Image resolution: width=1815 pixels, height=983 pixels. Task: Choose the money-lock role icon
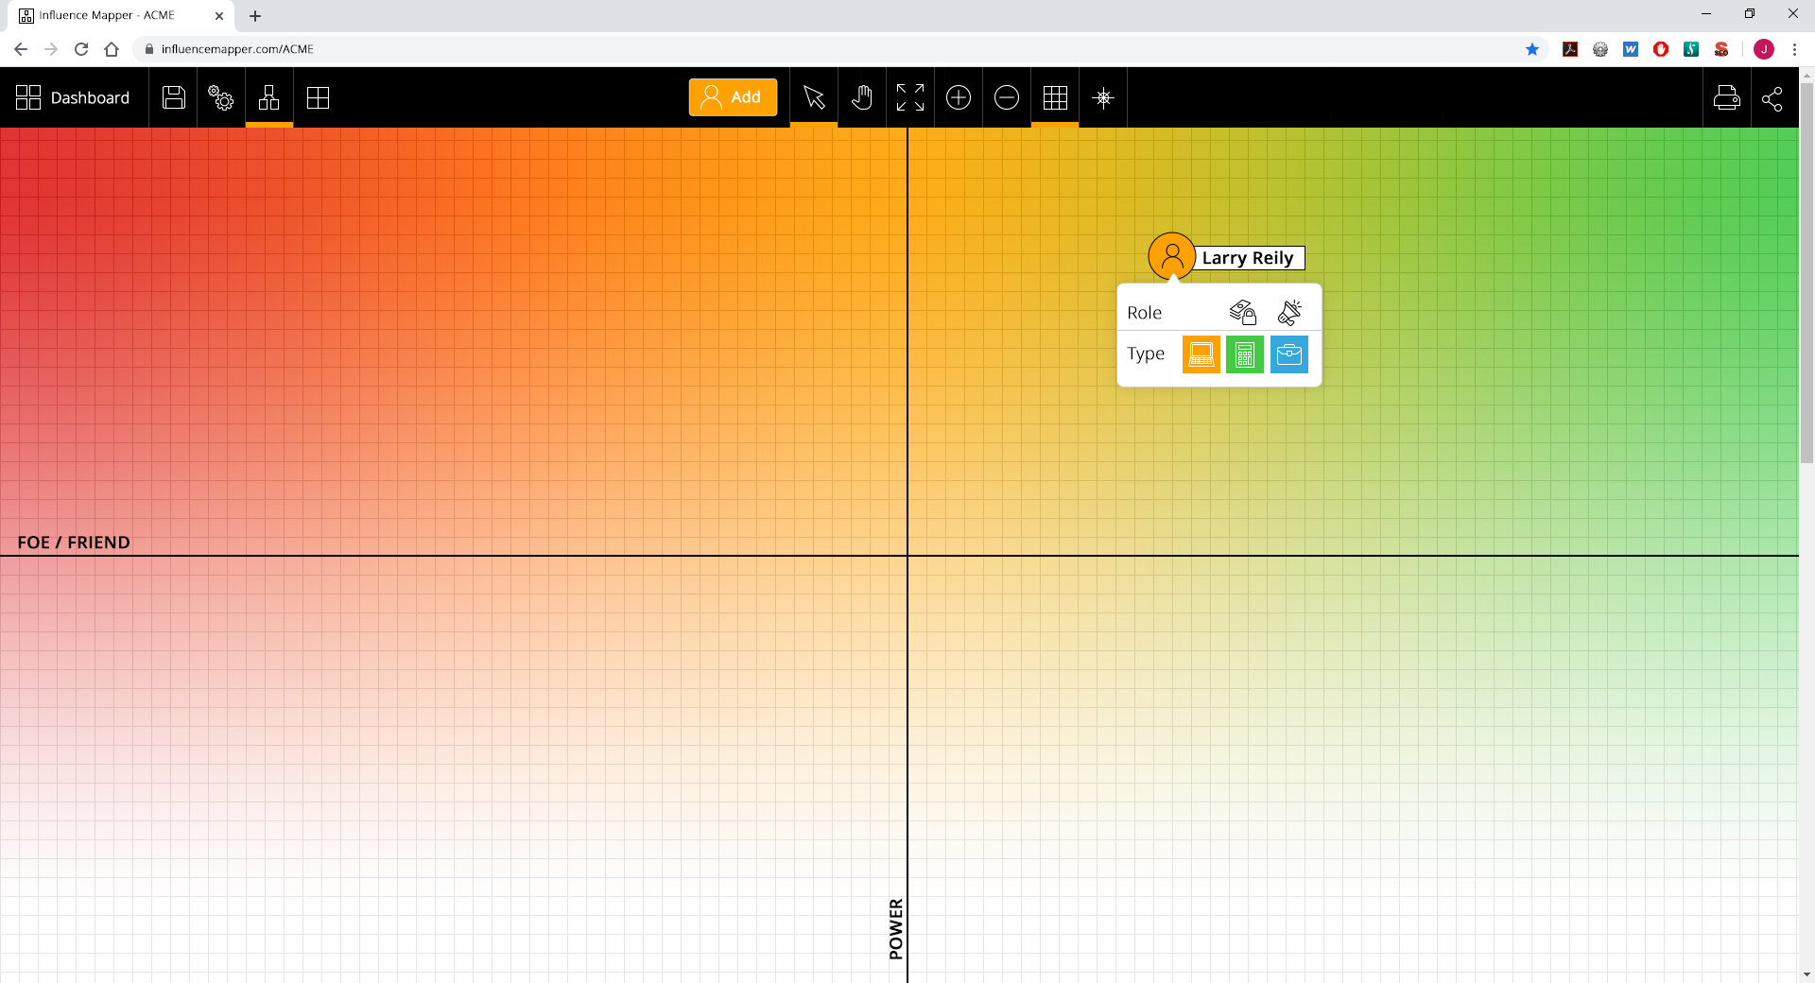1243,312
